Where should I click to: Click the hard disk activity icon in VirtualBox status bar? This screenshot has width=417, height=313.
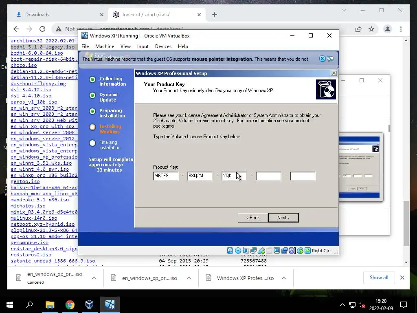(230, 251)
